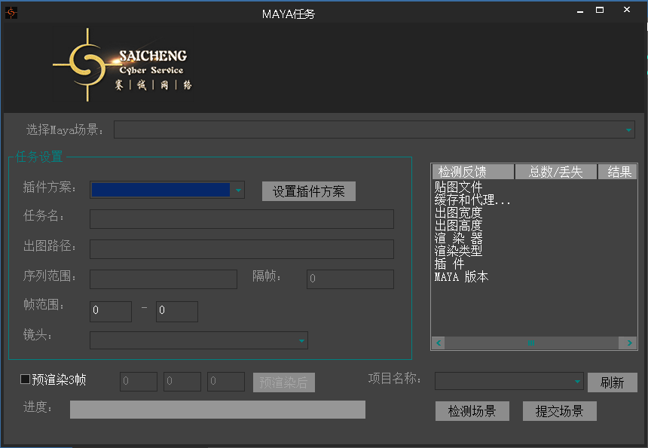Select the 贴图文件 row in feedback list

click(x=459, y=187)
